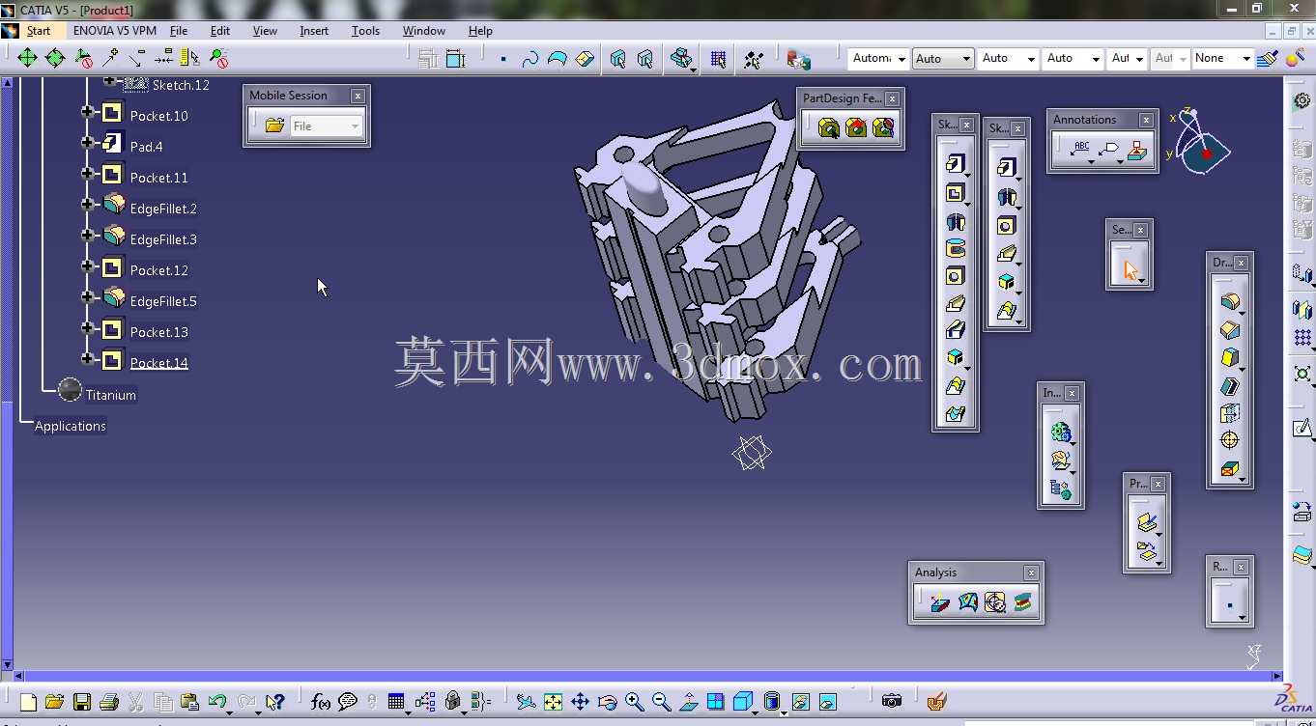Screen dimensions: 1316x726
Task: Open the File combo box in Mobile Session
Action: [327, 126]
